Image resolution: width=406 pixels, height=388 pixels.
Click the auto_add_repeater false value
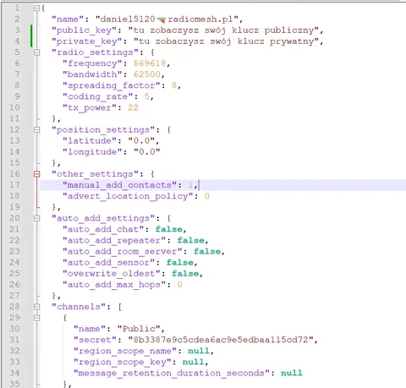tap(190, 240)
